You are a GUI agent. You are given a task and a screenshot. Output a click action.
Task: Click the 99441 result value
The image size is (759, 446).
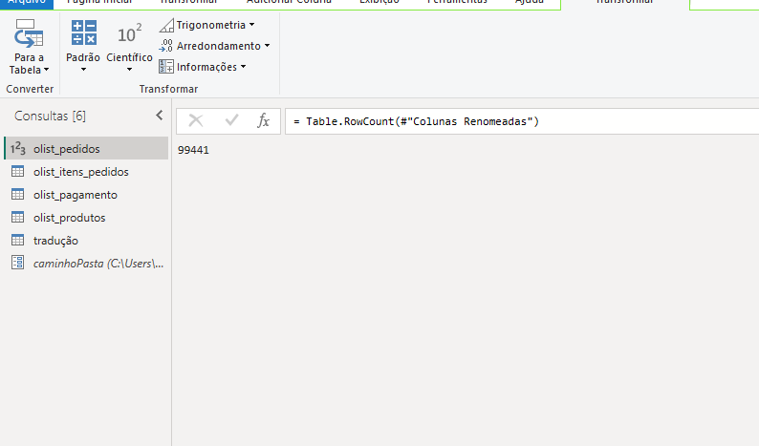pyautogui.click(x=193, y=150)
